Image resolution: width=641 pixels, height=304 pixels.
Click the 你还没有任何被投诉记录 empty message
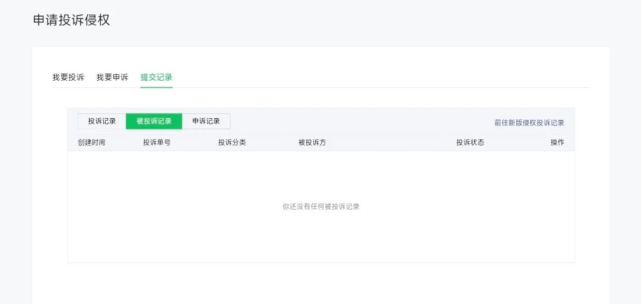[x=321, y=207]
